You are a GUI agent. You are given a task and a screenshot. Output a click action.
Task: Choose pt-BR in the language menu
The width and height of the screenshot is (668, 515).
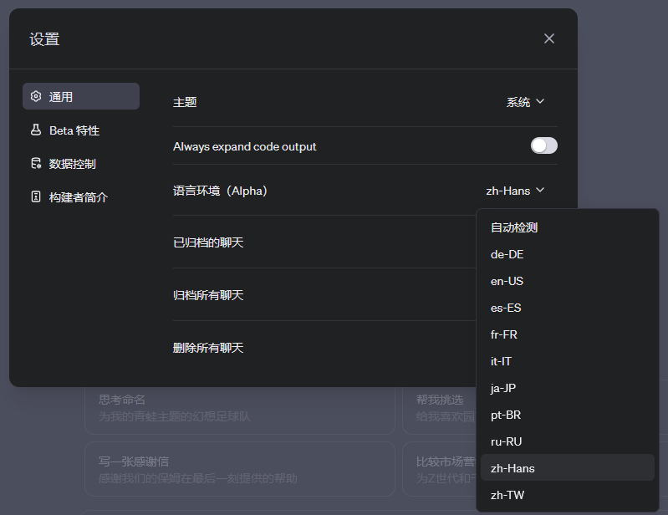point(506,415)
